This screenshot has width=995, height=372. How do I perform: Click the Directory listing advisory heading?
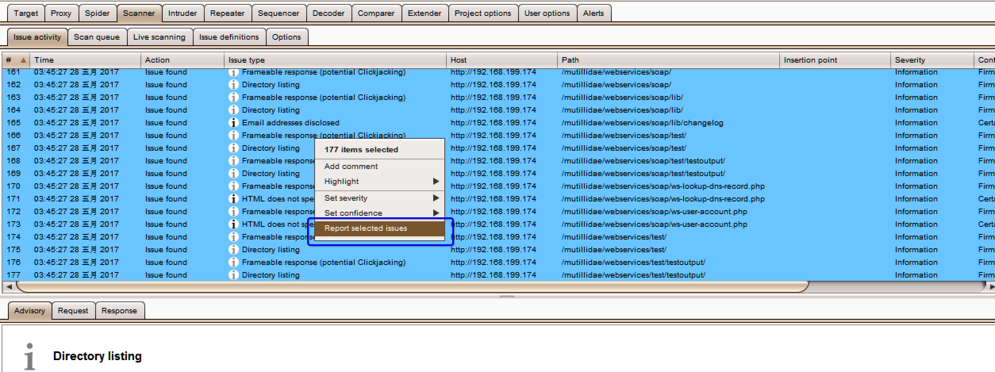(97, 356)
